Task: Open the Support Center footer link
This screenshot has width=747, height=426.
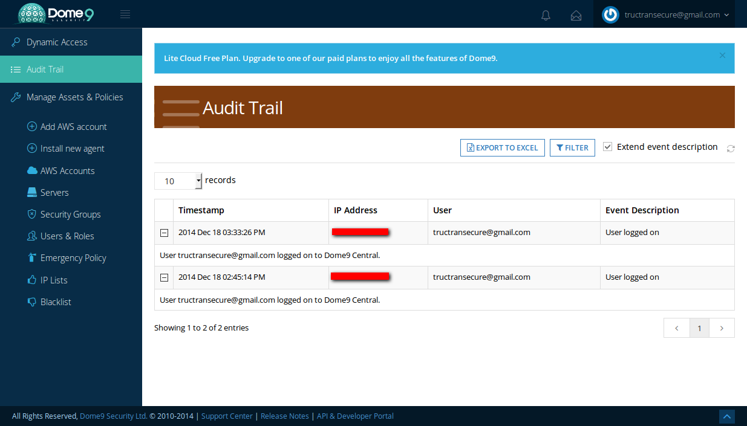Action: [x=227, y=416]
